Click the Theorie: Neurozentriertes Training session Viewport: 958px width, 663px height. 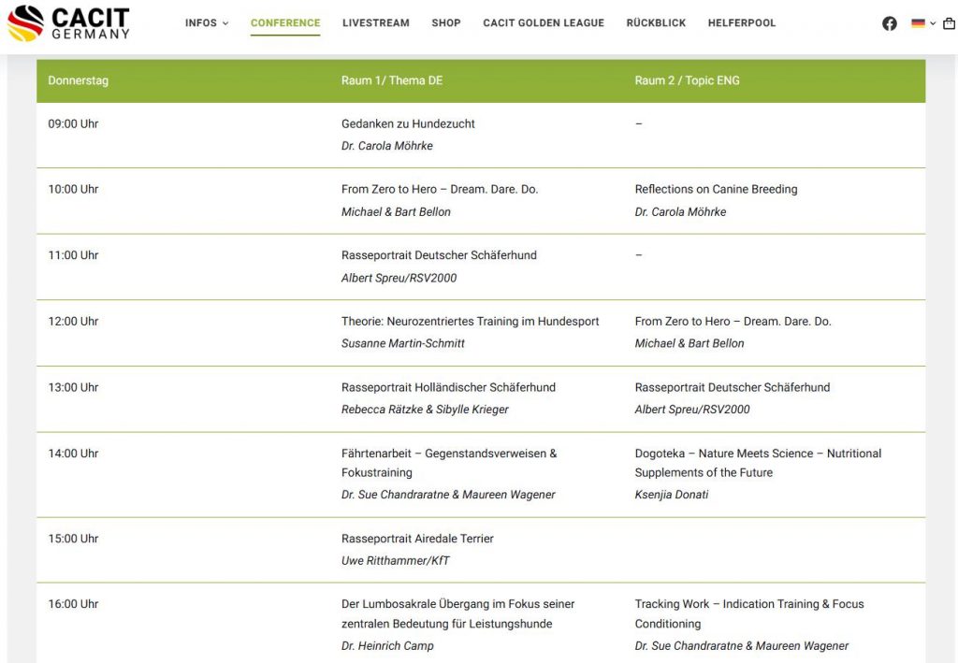(470, 322)
